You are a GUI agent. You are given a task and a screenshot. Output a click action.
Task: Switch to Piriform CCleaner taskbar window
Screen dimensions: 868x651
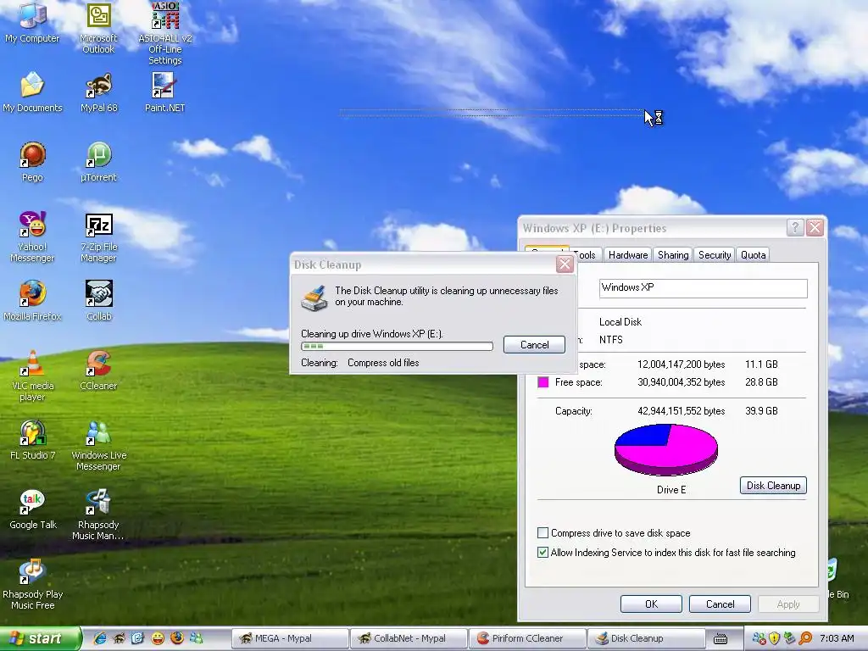[x=527, y=638]
